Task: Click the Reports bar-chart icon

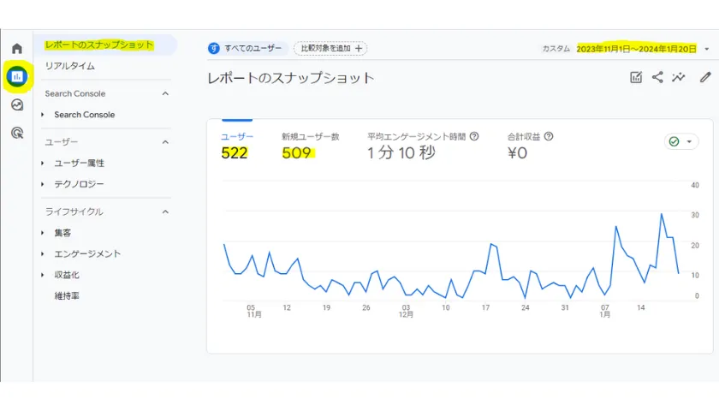Action: click(x=16, y=76)
